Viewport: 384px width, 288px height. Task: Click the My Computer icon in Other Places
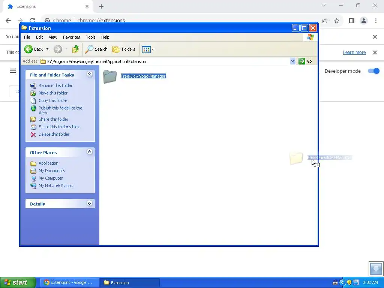33,178
